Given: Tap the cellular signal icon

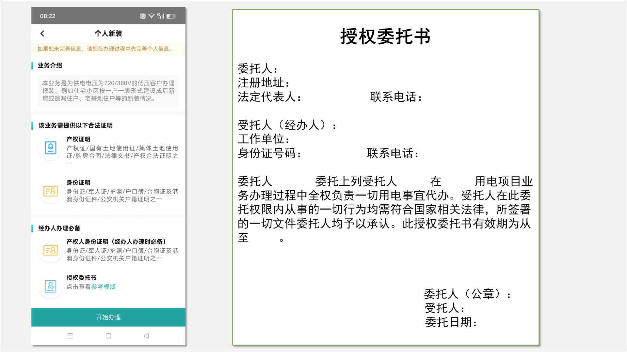Looking at the screenshot, I should coord(161,16).
